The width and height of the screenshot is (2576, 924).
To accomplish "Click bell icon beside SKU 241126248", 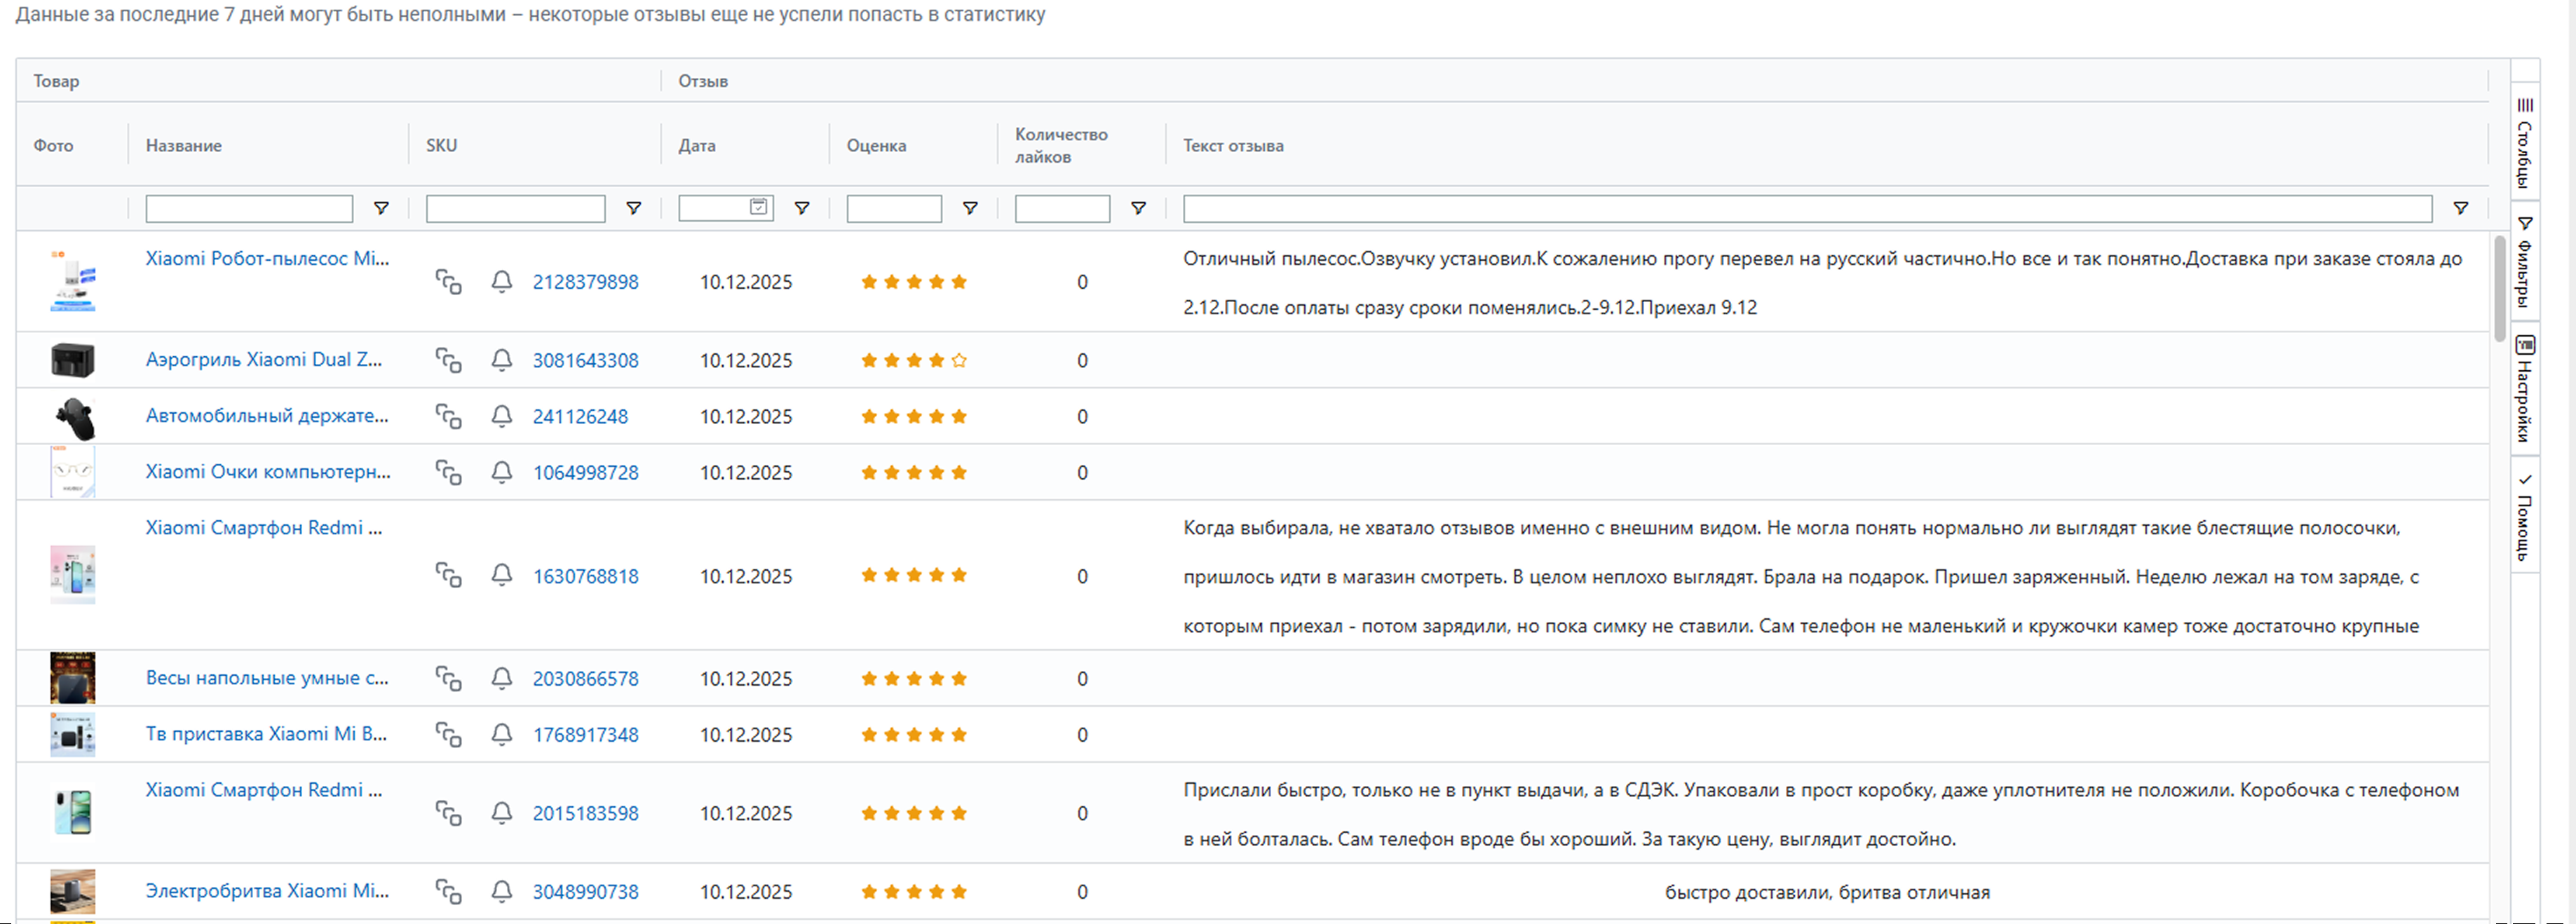I will tap(502, 416).
